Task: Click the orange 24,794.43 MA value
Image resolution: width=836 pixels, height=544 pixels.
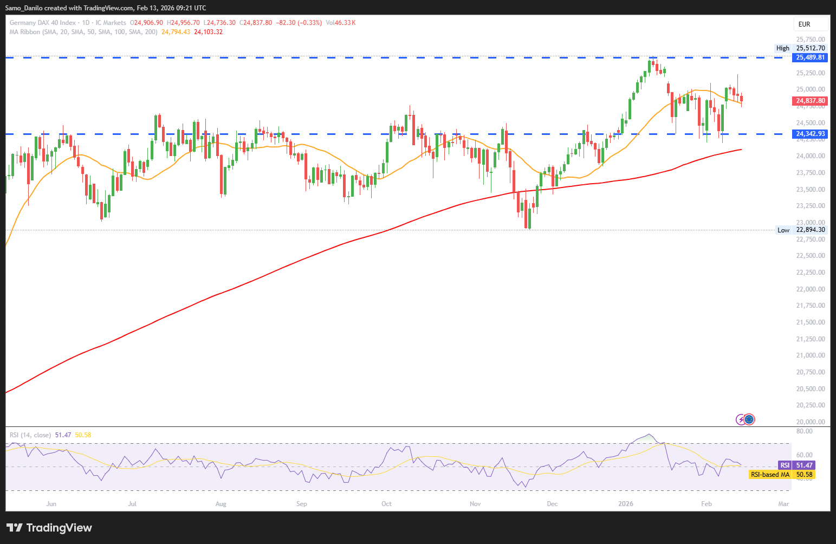Action: pos(176,32)
